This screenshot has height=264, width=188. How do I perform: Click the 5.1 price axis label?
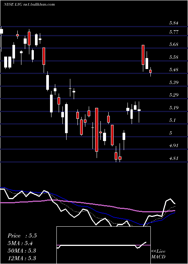tap(172, 120)
